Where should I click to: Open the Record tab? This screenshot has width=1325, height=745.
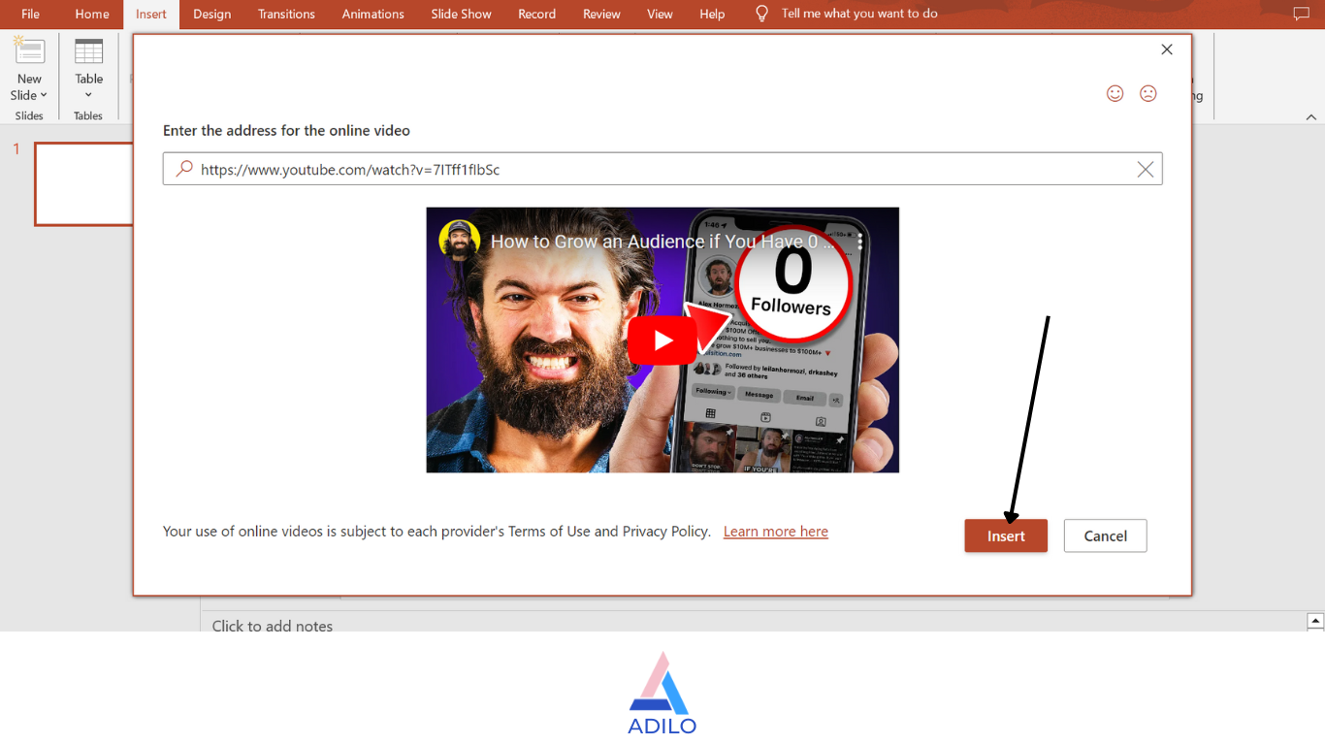(536, 14)
